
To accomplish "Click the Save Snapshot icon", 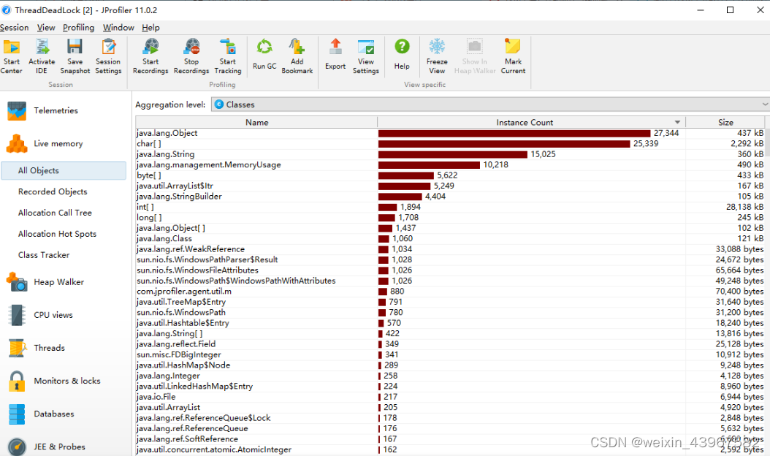I will (x=75, y=47).
